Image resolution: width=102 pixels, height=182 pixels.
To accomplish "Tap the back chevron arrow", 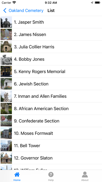I will 5,10.
